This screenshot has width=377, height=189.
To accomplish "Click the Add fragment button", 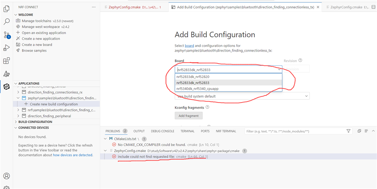I will point(188,115).
